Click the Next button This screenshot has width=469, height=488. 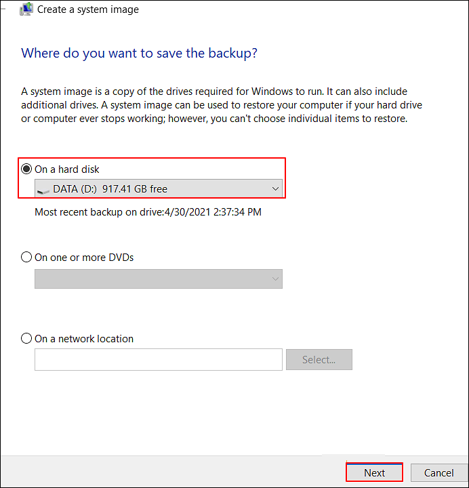click(x=374, y=472)
